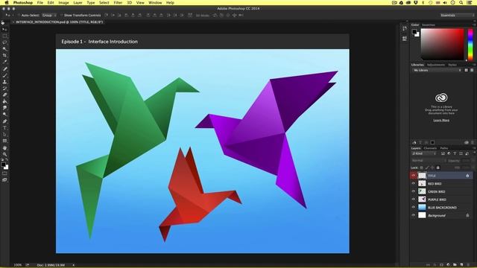Filter layers by type layer icon

[x=455, y=153]
